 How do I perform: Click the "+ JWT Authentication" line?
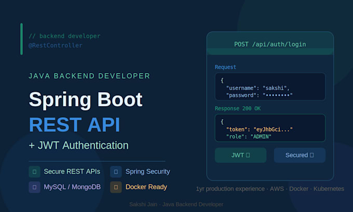(79, 145)
